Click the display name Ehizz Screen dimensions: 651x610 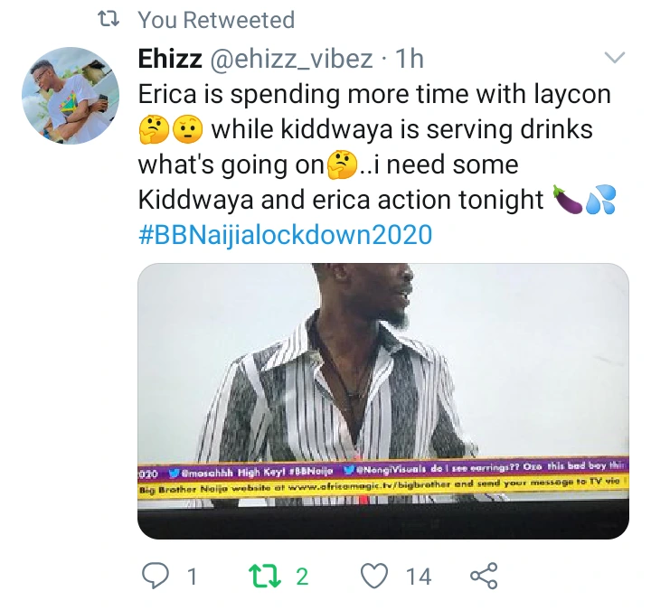[169, 60]
